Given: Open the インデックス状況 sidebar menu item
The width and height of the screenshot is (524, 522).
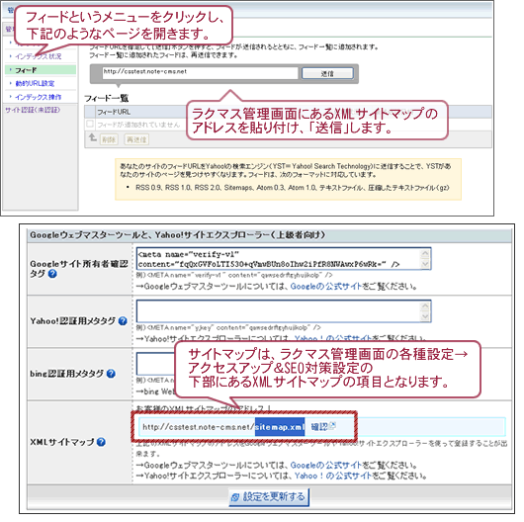Looking at the screenshot, I should (x=39, y=56).
